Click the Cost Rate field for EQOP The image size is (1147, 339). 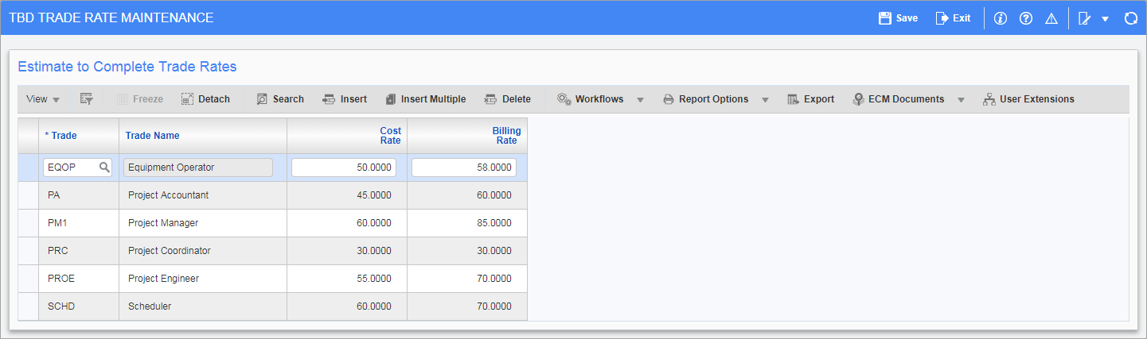(344, 168)
